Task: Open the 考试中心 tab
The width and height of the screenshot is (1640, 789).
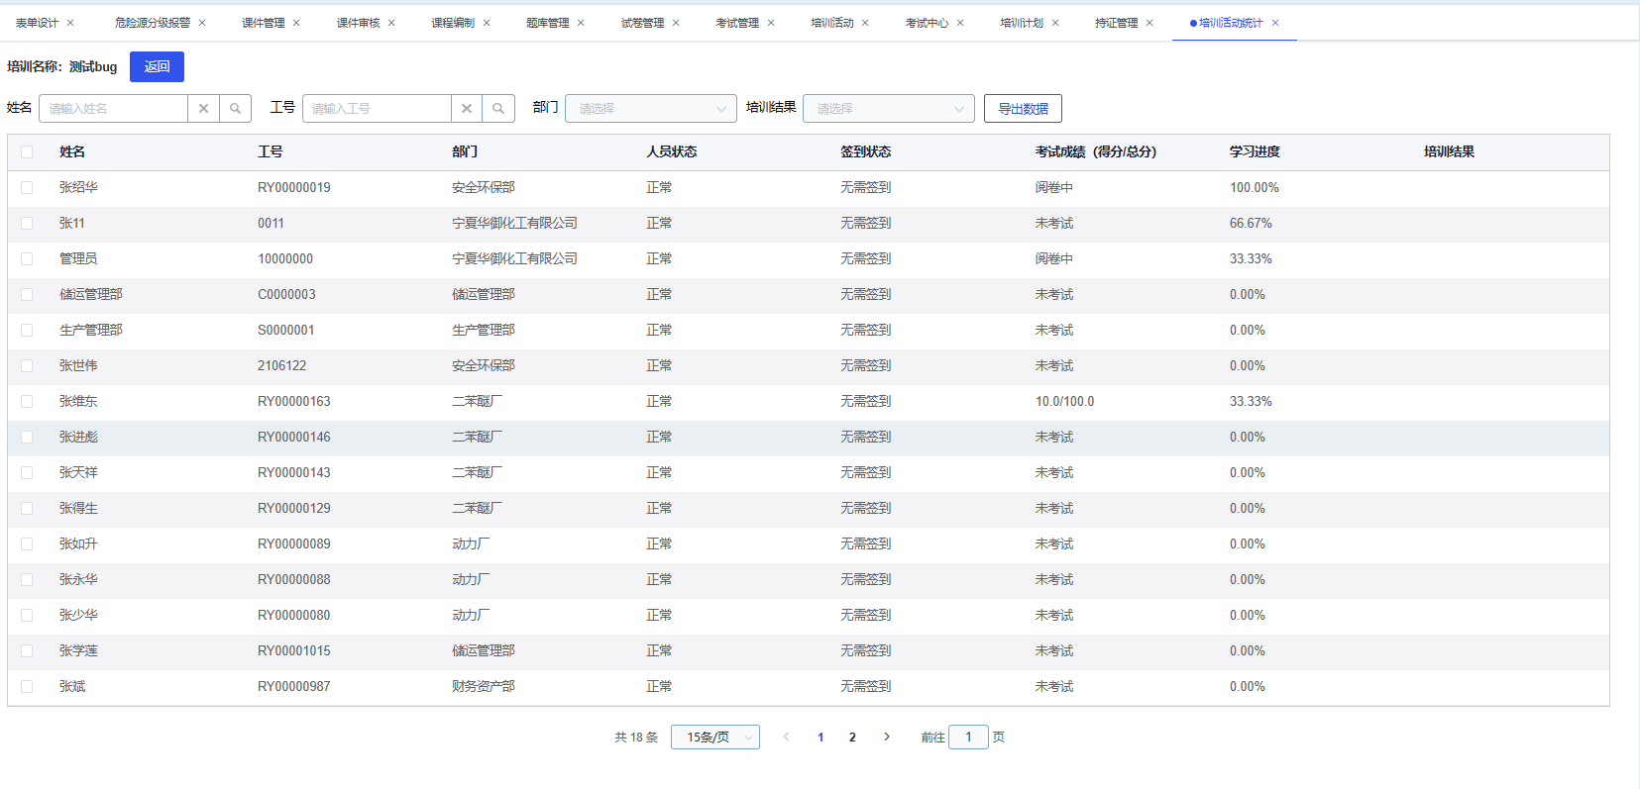Action: pyautogui.click(x=927, y=23)
